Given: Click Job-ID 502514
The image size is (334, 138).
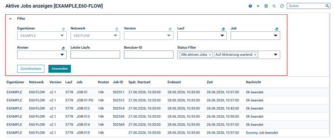Looking at the screenshot, I should pos(119,108).
